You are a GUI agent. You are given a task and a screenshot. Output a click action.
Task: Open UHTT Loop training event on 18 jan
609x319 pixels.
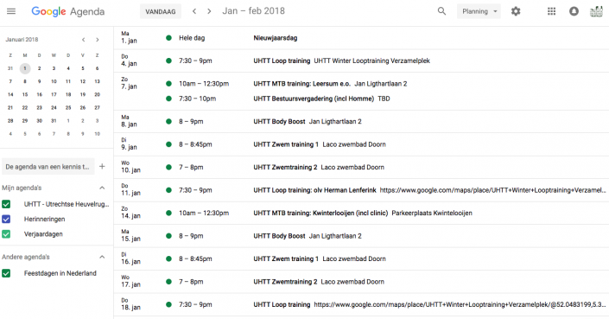point(282,304)
